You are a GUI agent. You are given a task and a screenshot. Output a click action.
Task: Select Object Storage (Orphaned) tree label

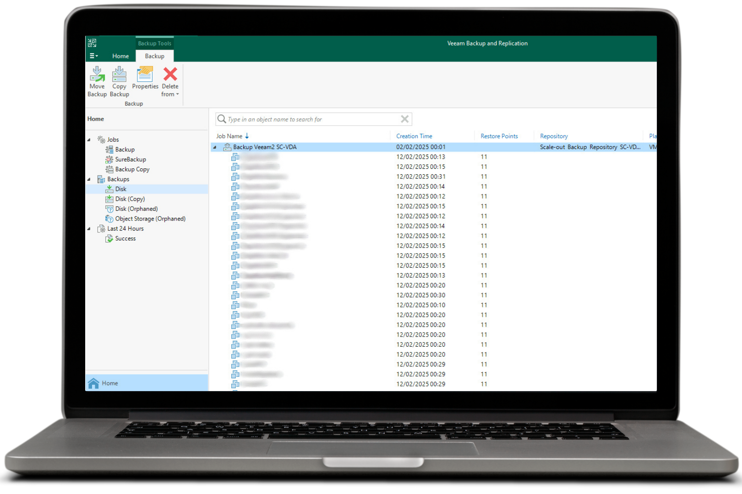coord(150,219)
